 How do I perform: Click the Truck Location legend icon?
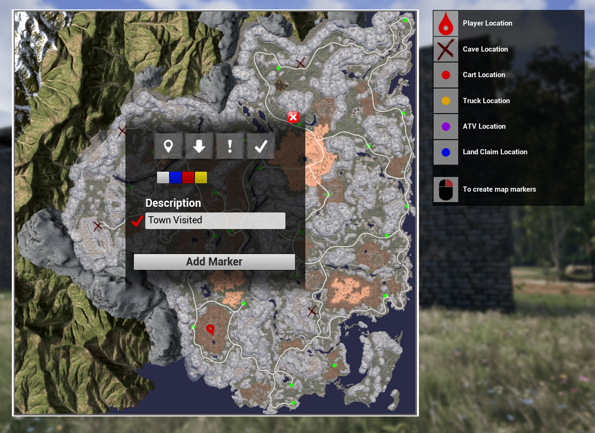click(x=445, y=101)
